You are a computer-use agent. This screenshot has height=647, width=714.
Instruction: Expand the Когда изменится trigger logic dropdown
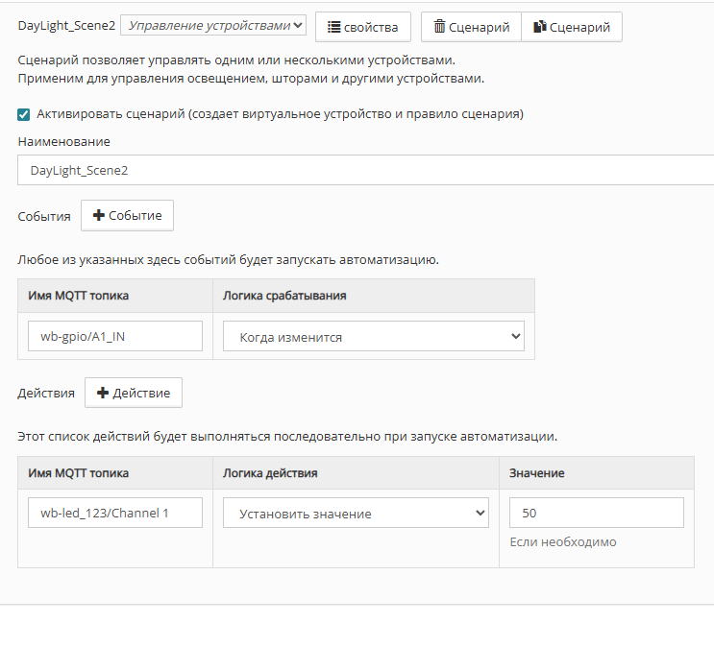tap(373, 337)
